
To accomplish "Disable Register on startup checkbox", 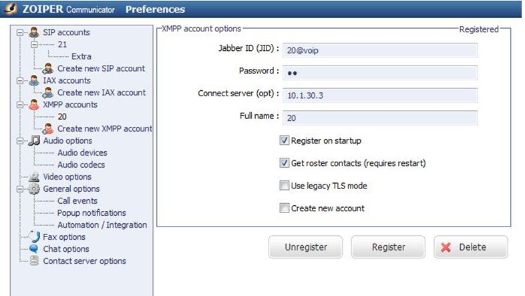I will tap(285, 141).
